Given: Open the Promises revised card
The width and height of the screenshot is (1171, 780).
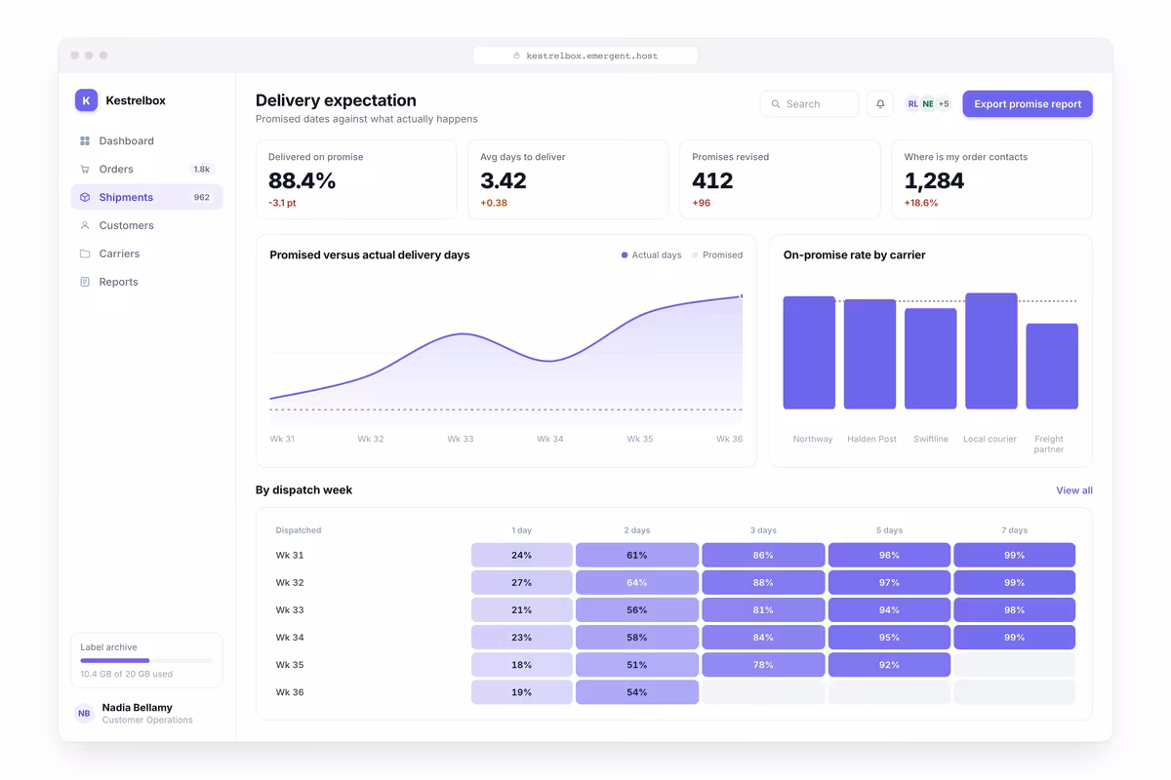Looking at the screenshot, I should [780, 179].
